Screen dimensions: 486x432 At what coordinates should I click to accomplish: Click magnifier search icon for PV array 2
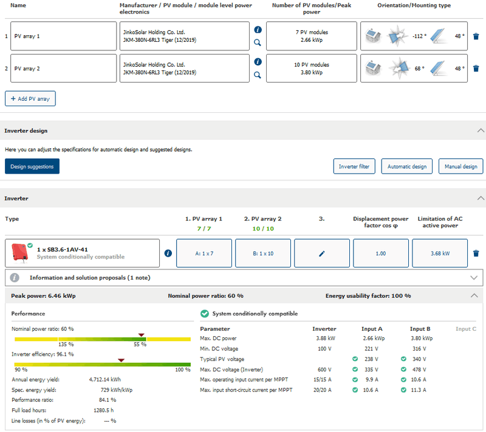click(x=258, y=75)
